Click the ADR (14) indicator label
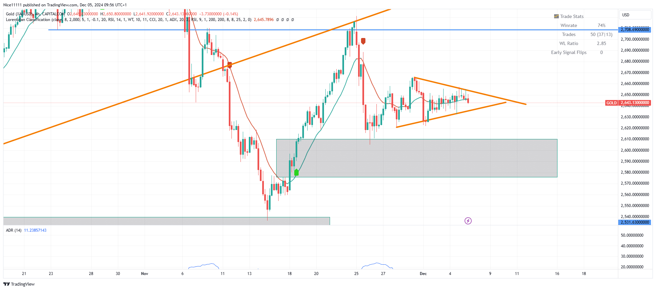656x290 pixels. click(x=14, y=230)
